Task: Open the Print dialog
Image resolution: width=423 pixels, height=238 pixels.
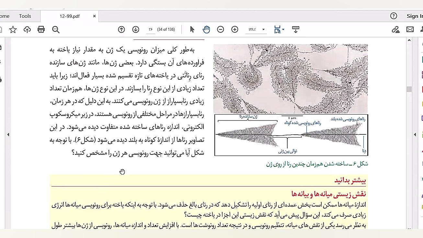Action: tap(41, 29)
